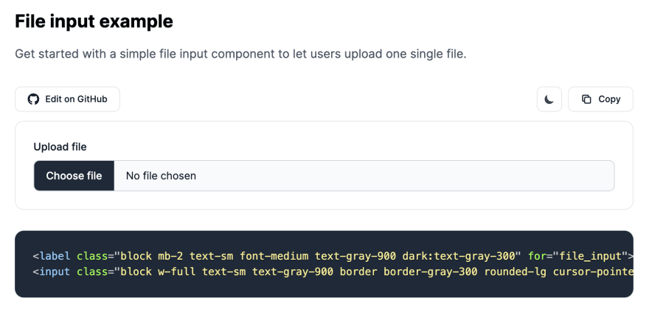Click "dark:text-gray-300" in the code block
The height and width of the screenshot is (315, 649).
[x=458, y=256]
